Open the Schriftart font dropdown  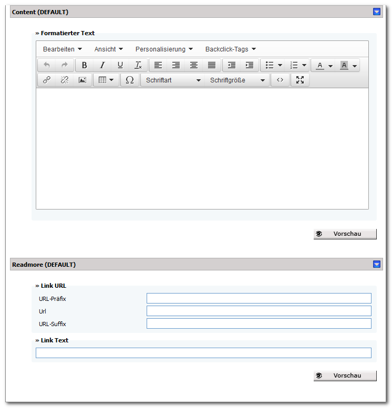coord(173,80)
